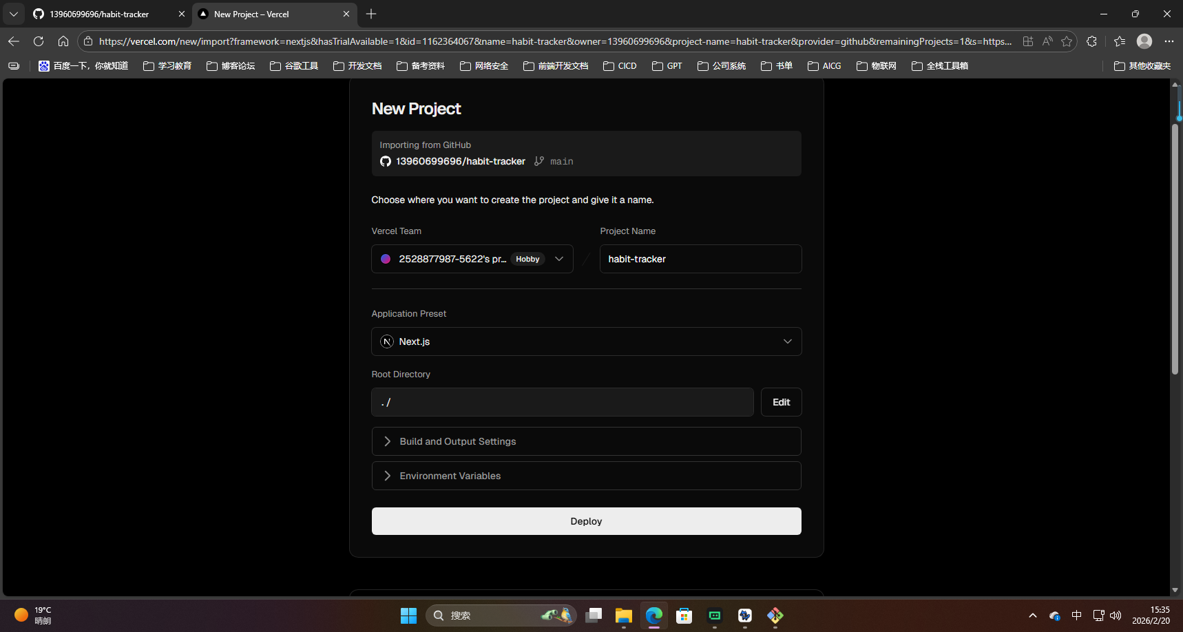Open the 博客论坛 bookmark folder
This screenshot has height=632, width=1183.
point(231,66)
